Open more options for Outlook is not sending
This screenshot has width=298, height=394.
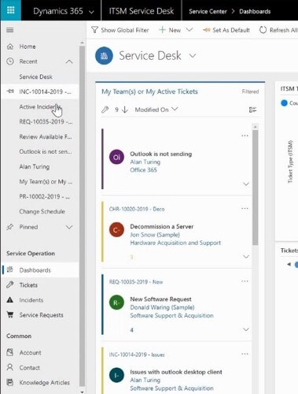point(245,136)
